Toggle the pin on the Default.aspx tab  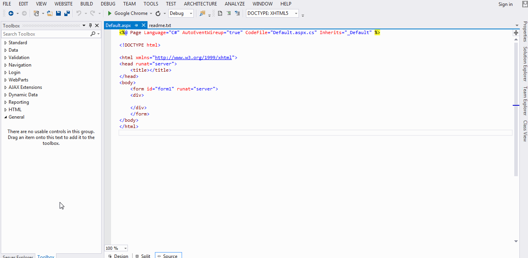[137, 25]
